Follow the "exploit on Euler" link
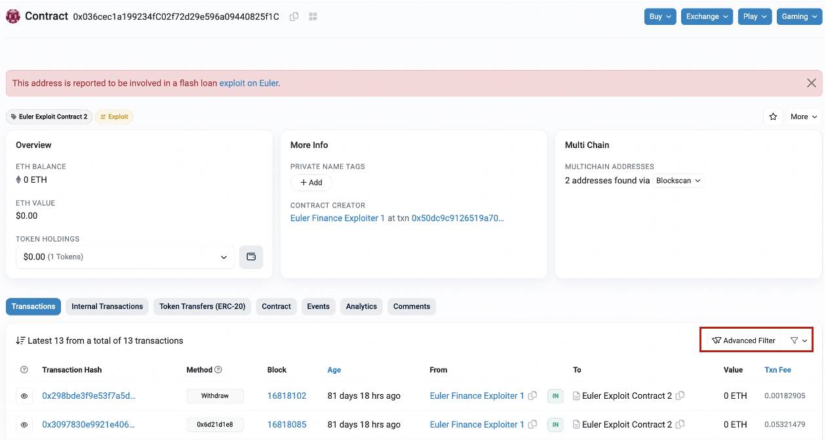Image resolution: width=826 pixels, height=440 pixels. (248, 83)
